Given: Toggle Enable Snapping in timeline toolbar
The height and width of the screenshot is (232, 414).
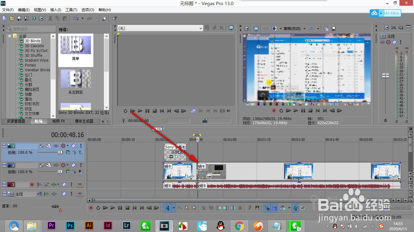Looking at the screenshot, I should tap(267, 208).
